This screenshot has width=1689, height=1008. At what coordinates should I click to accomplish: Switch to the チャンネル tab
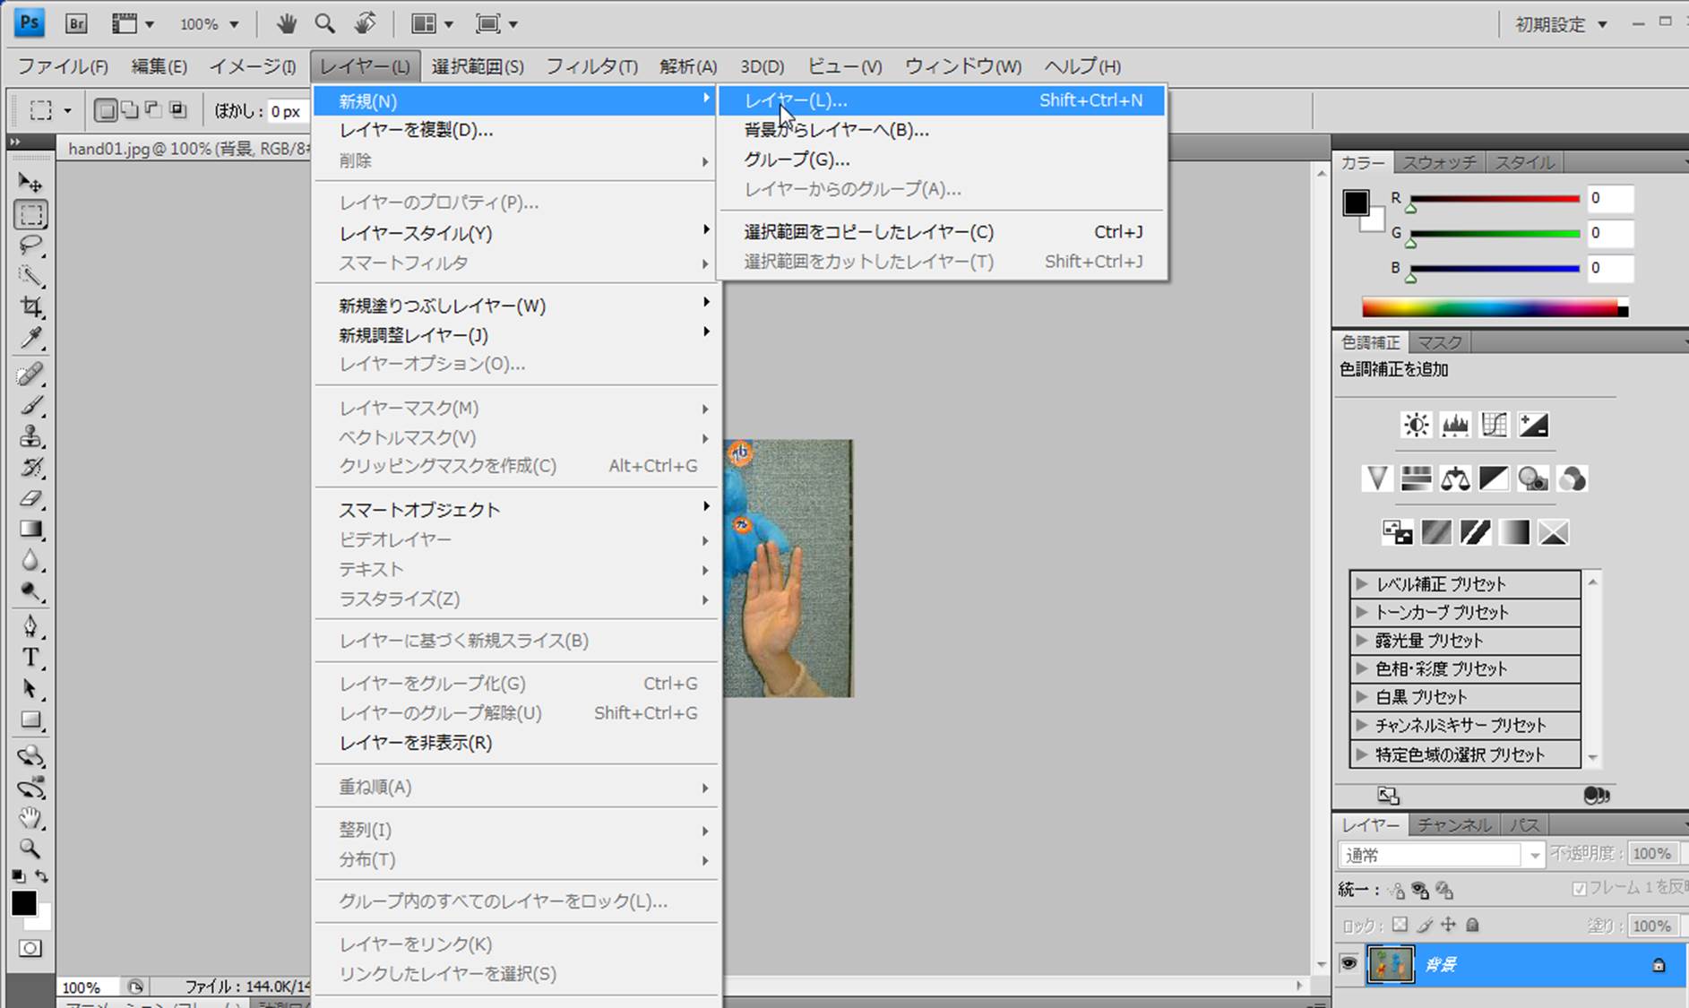tap(1453, 825)
